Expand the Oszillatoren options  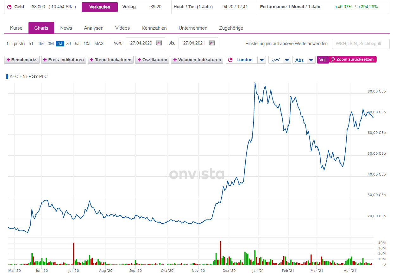click(152, 60)
